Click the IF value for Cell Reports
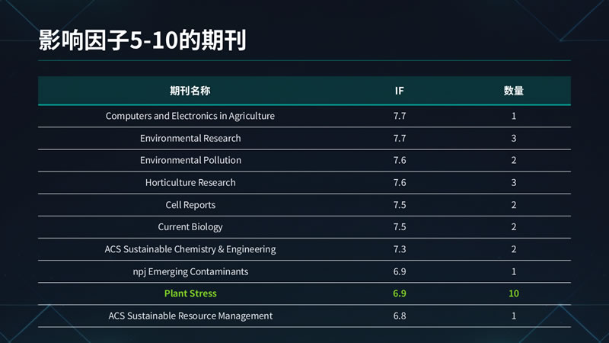The width and height of the screenshot is (609, 343). pos(400,204)
